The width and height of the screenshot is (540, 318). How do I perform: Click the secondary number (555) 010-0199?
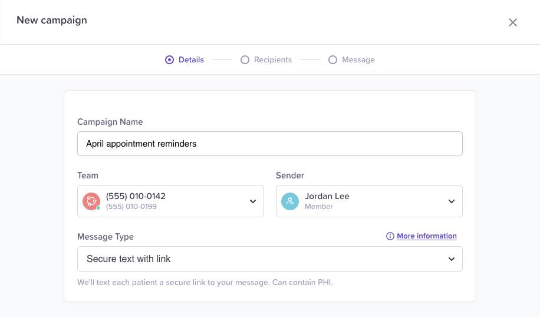click(x=131, y=207)
